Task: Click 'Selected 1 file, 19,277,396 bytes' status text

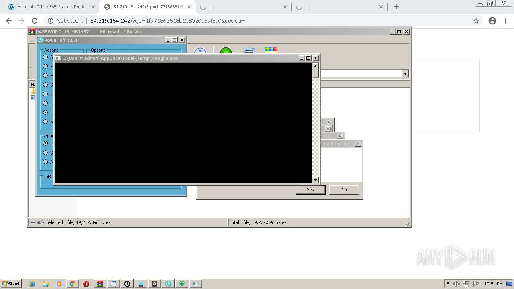Action: coord(78,222)
